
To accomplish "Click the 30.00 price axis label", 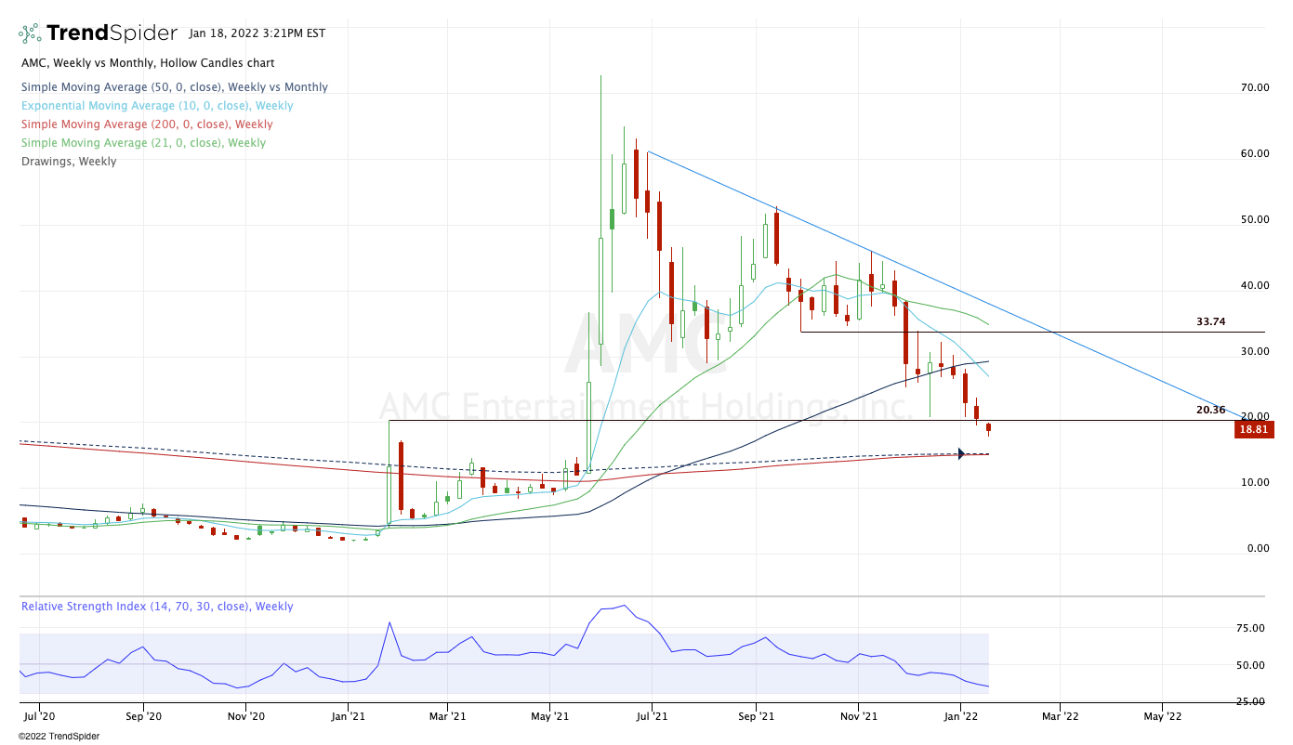I will pyautogui.click(x=1255, y=352).
